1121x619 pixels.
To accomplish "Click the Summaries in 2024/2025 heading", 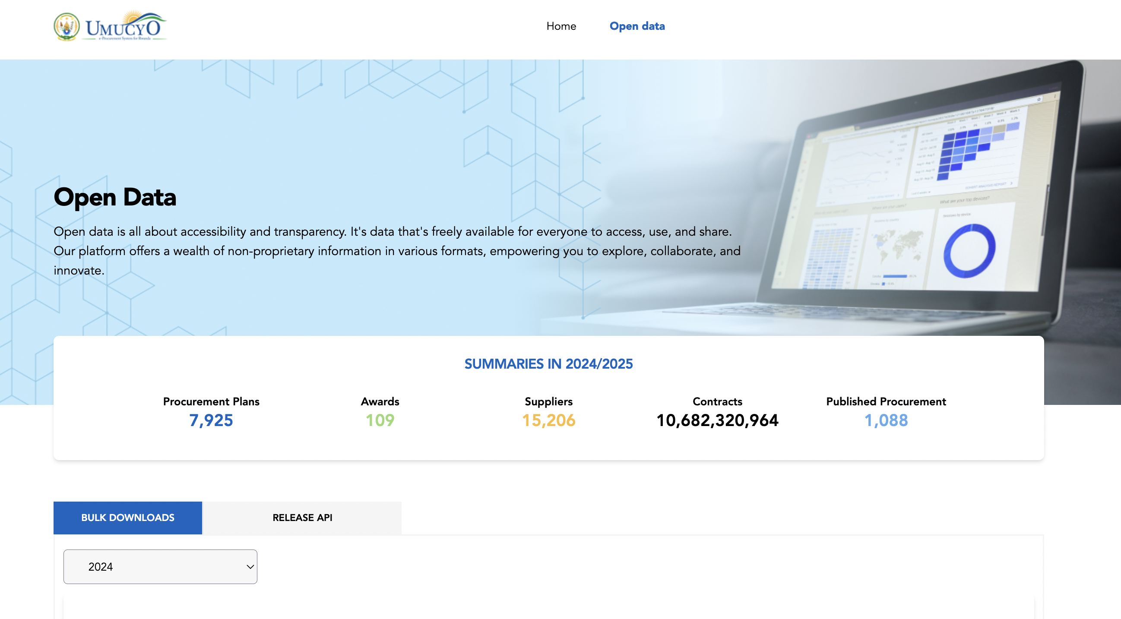I will click(x=548, y=363).
